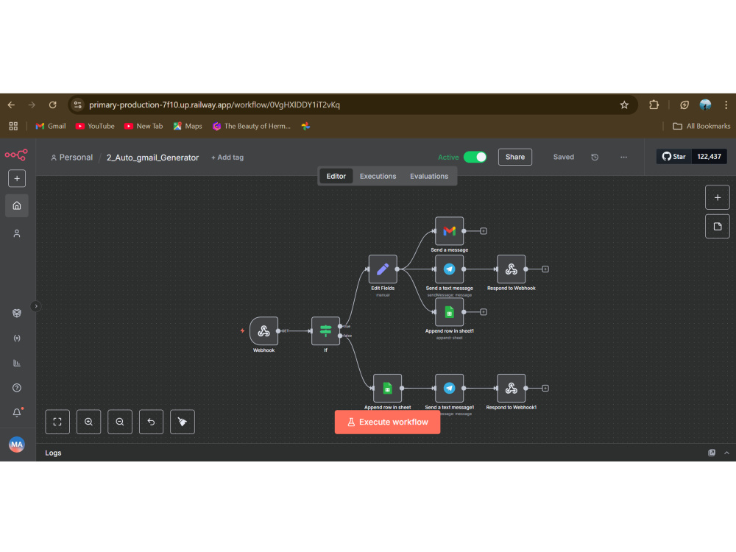Click the GitHub Star button

673,156
